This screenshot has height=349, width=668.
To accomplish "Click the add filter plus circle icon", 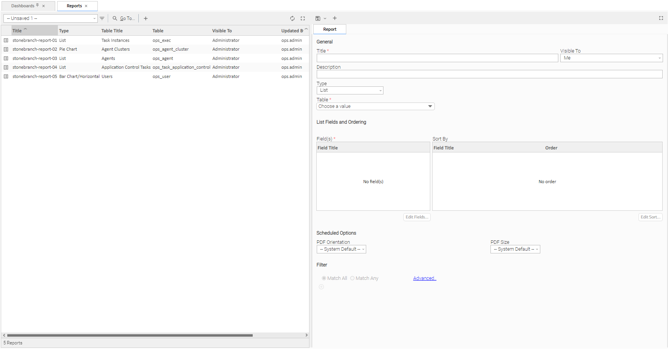I will (321, 287).
